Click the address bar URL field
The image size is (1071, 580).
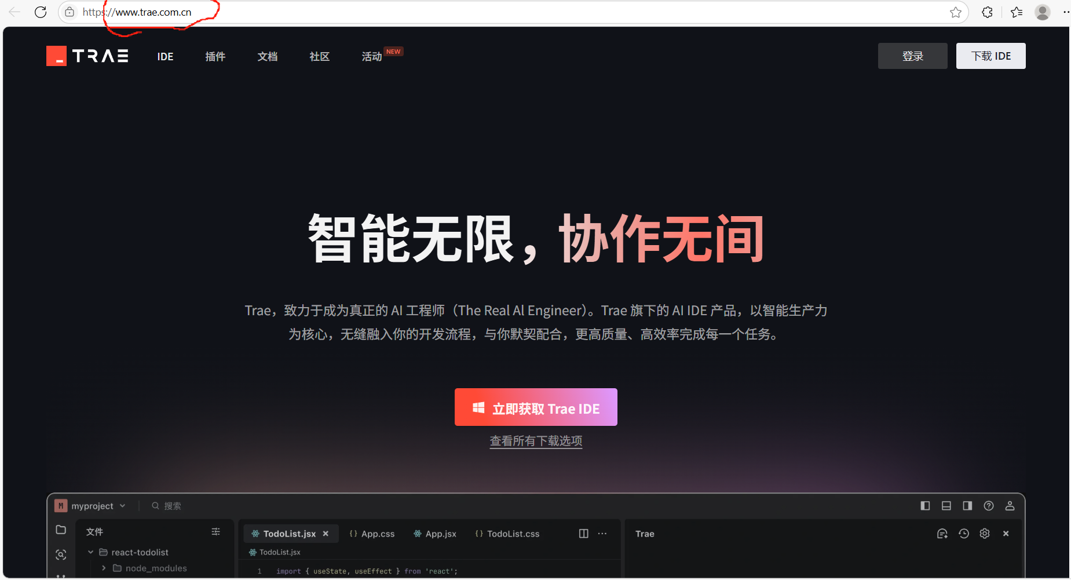pos(514,12)
